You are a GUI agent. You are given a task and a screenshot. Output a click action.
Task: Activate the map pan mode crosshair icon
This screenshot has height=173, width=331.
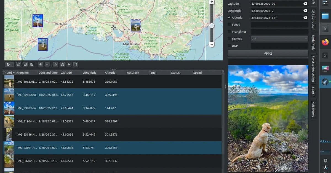[x=55, y=64]
